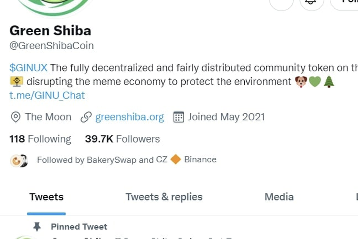
Task: Click the location pin icon
Action: click(x=16, y=117)
